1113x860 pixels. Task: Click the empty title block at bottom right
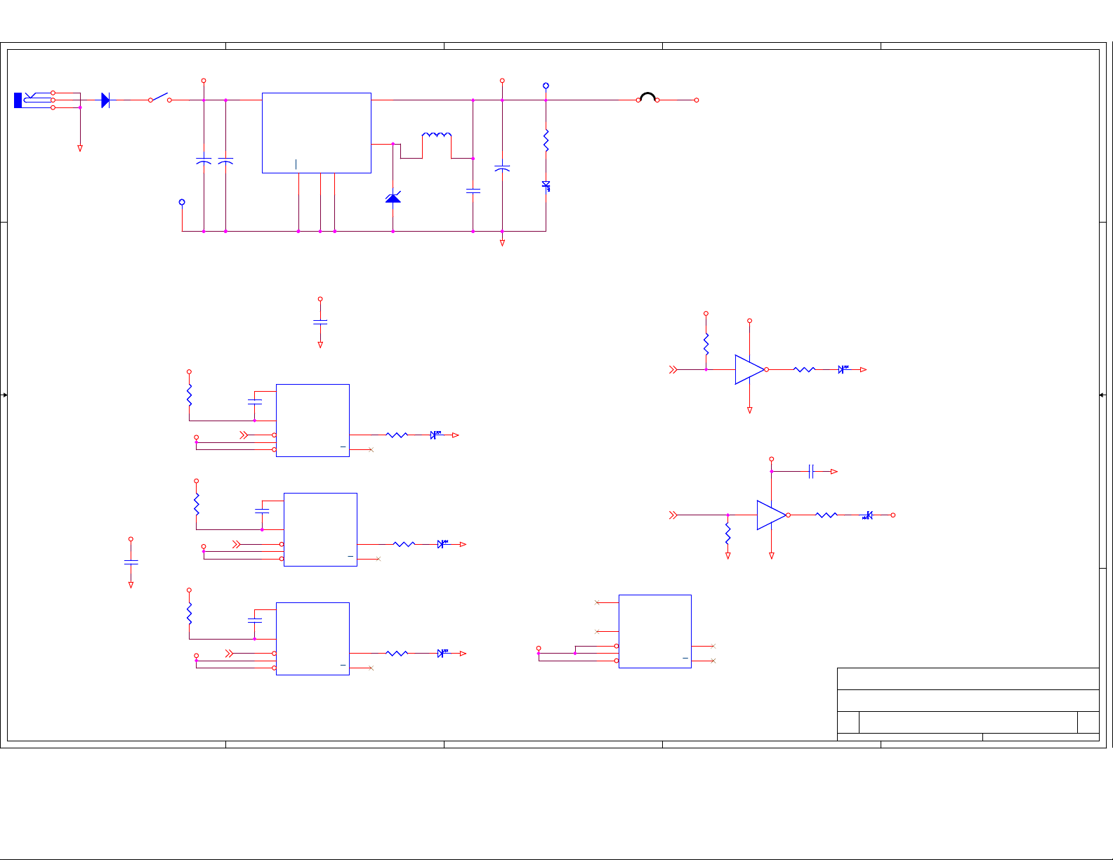(x=968, y=704)
